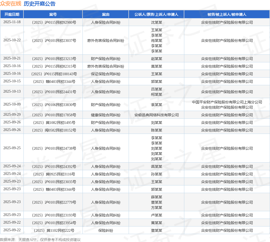Click the date 2025-09-25
Image resolution: width=270 pixels, height=242 pixels.
pyautogui.click(x=12, y=148)
